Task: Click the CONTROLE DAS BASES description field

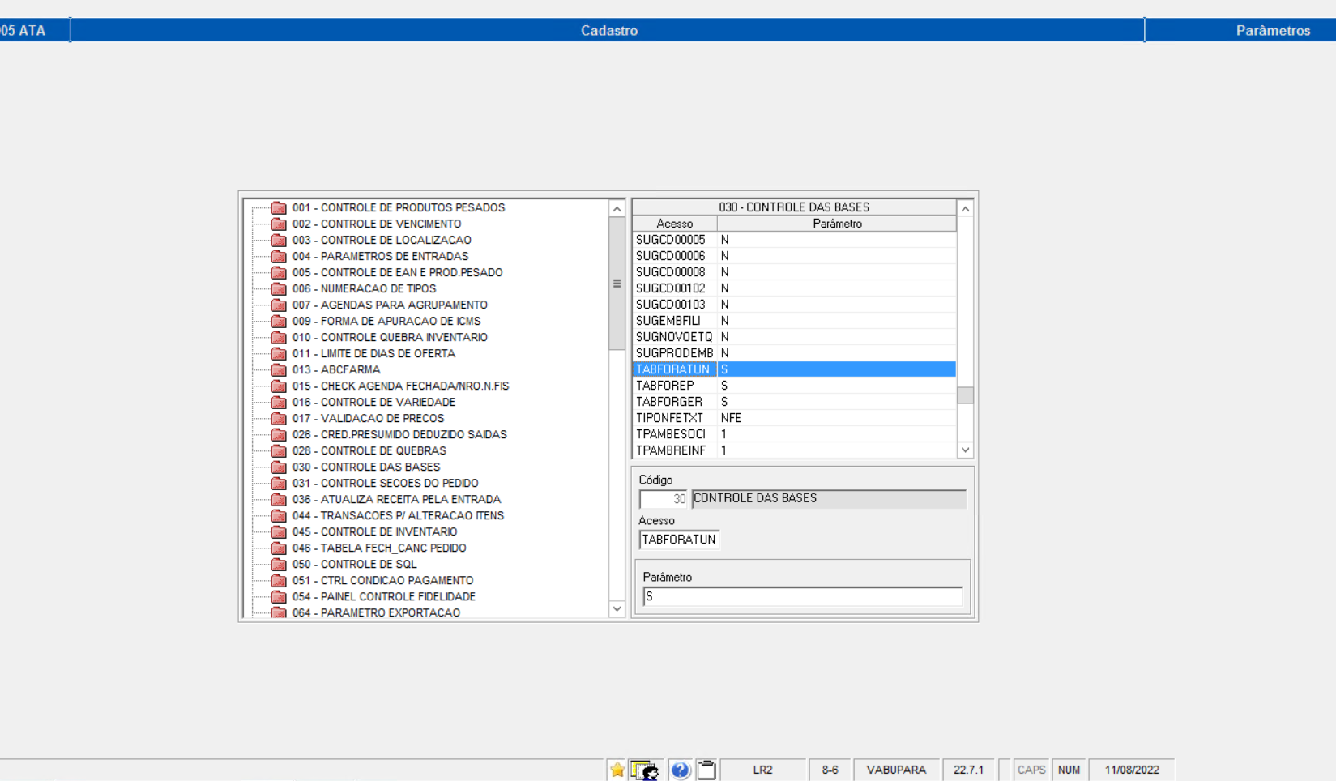Action: pyautogui.click(x=829, y=499)
